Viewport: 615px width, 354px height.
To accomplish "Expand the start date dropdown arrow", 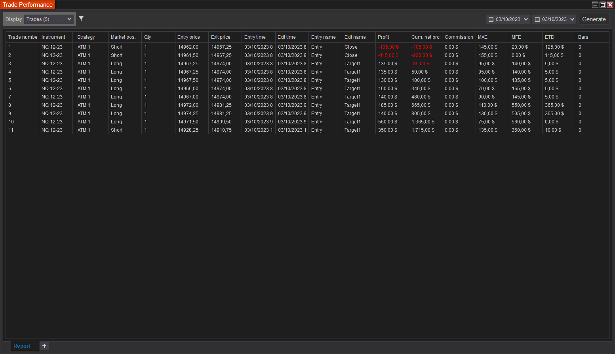I will (x=526, y=19).
